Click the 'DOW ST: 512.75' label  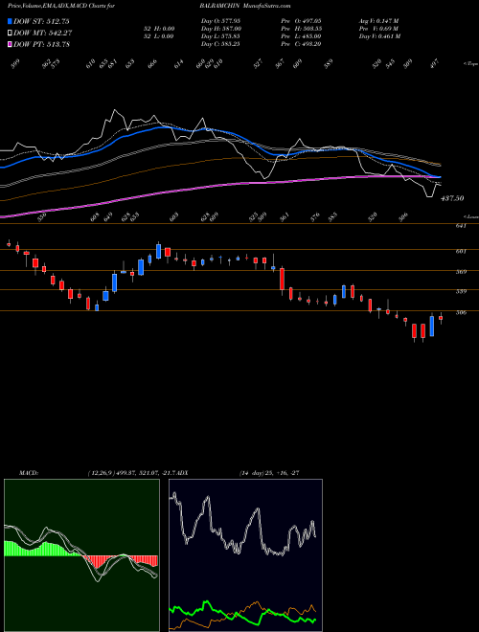41,22
